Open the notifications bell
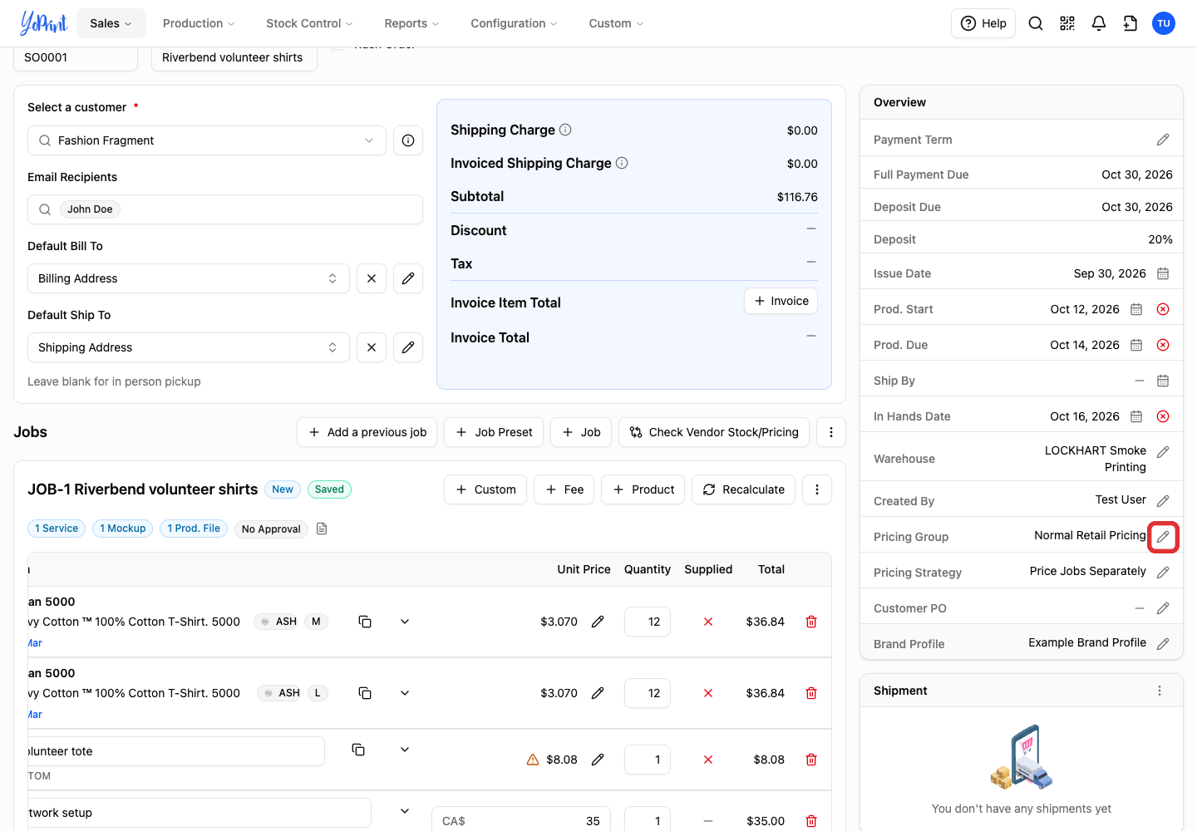The width and height of the screenshot is (1197, 831). tap(1099, 23)
